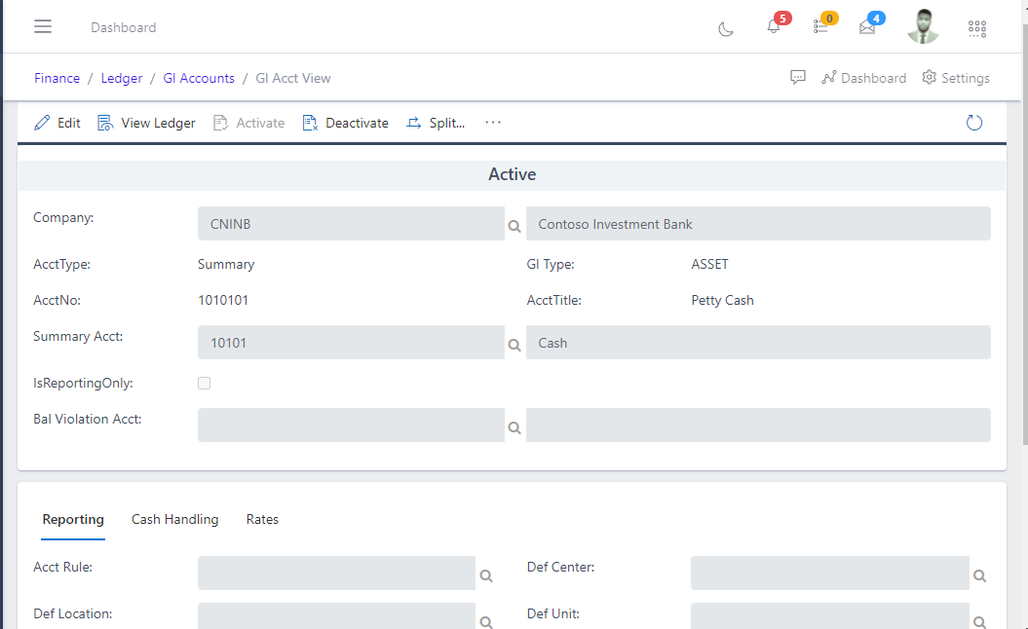
Task: Open the hamburger navigation menu
Action: (x=43, y=26)
